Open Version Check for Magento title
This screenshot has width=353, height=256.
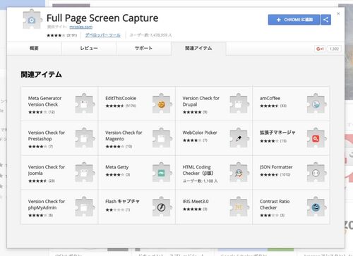(124, 135)
